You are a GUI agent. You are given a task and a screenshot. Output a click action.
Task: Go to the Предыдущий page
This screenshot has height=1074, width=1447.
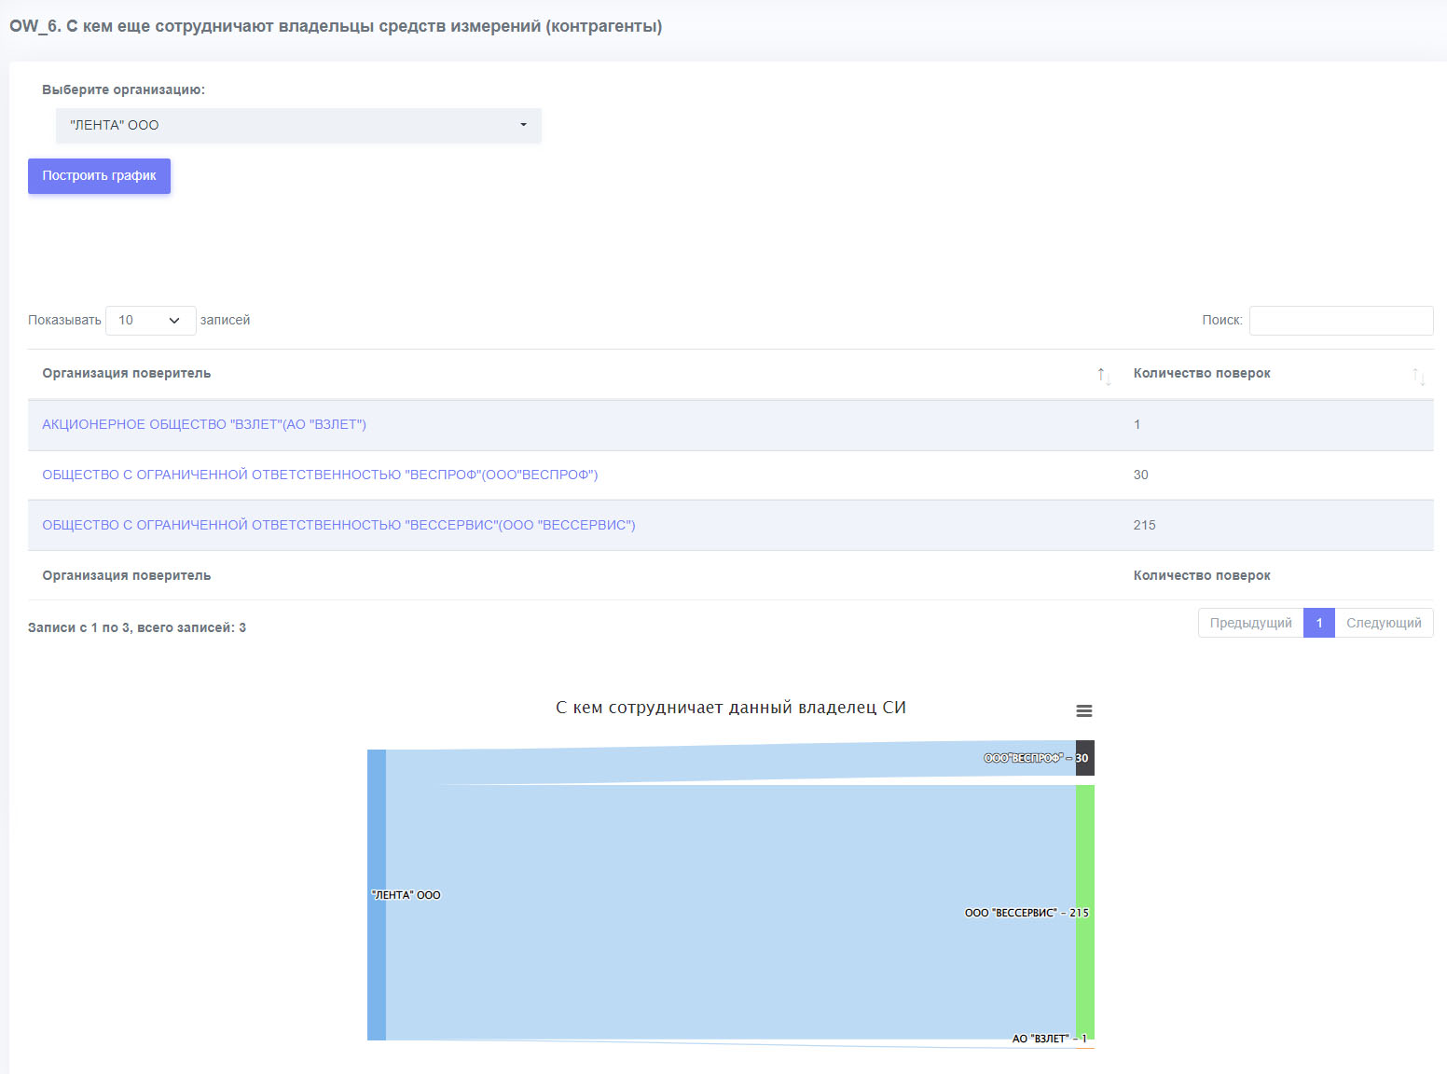coord(1250,623)
